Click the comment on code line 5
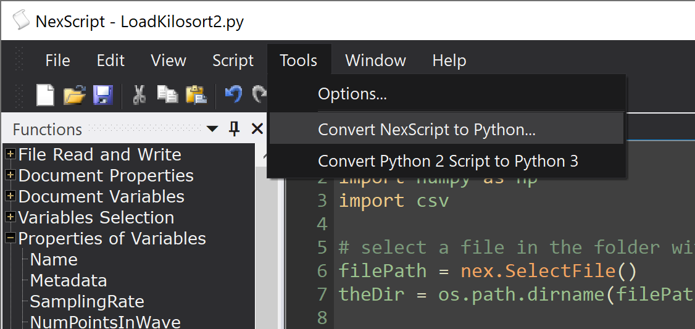Screen dimensions: 695x329 pos(517,248)
